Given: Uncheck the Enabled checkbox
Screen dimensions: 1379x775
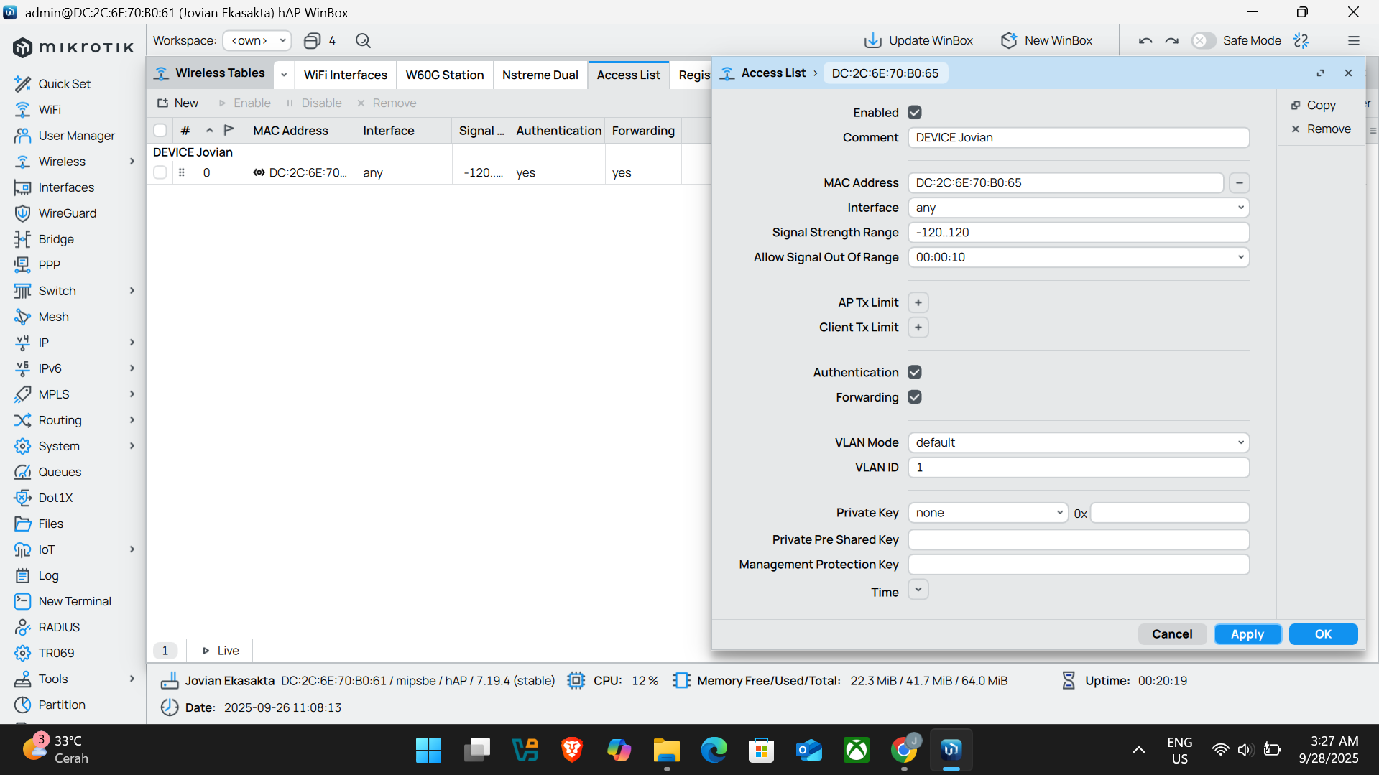Looking at the screenshot, I should click(x=915, y=113).
